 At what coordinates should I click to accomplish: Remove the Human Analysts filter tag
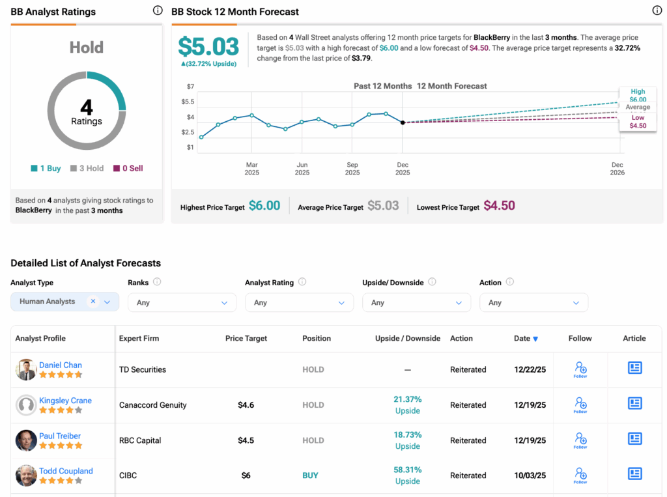pos(93,302)
